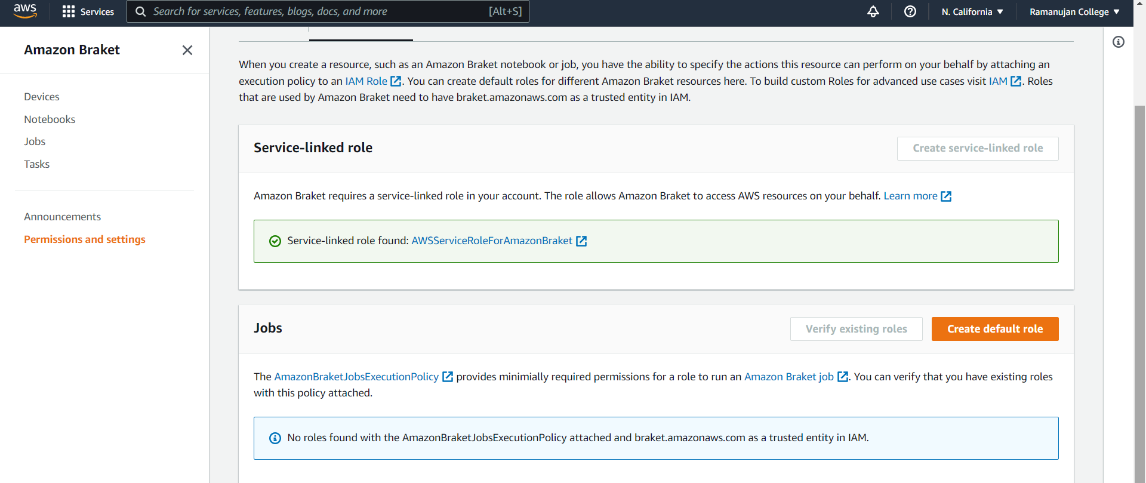
Task: Close the Amazon Braket sidebar
Action: pyautogui.click(x=187, y=50)
